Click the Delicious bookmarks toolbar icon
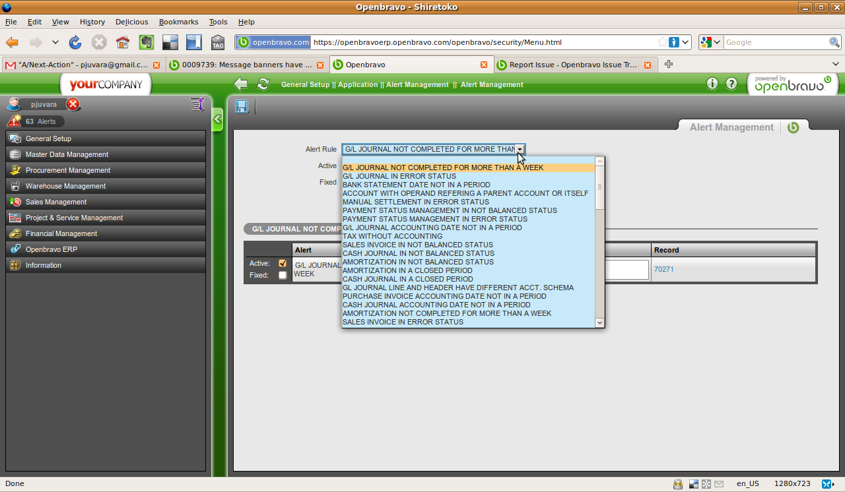Viewport: 845px width, 492px height. click(170, 42)
